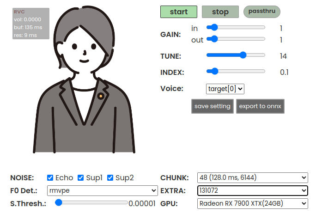Click the INDEX slider handle
The image size is (316, 220).
215,71
